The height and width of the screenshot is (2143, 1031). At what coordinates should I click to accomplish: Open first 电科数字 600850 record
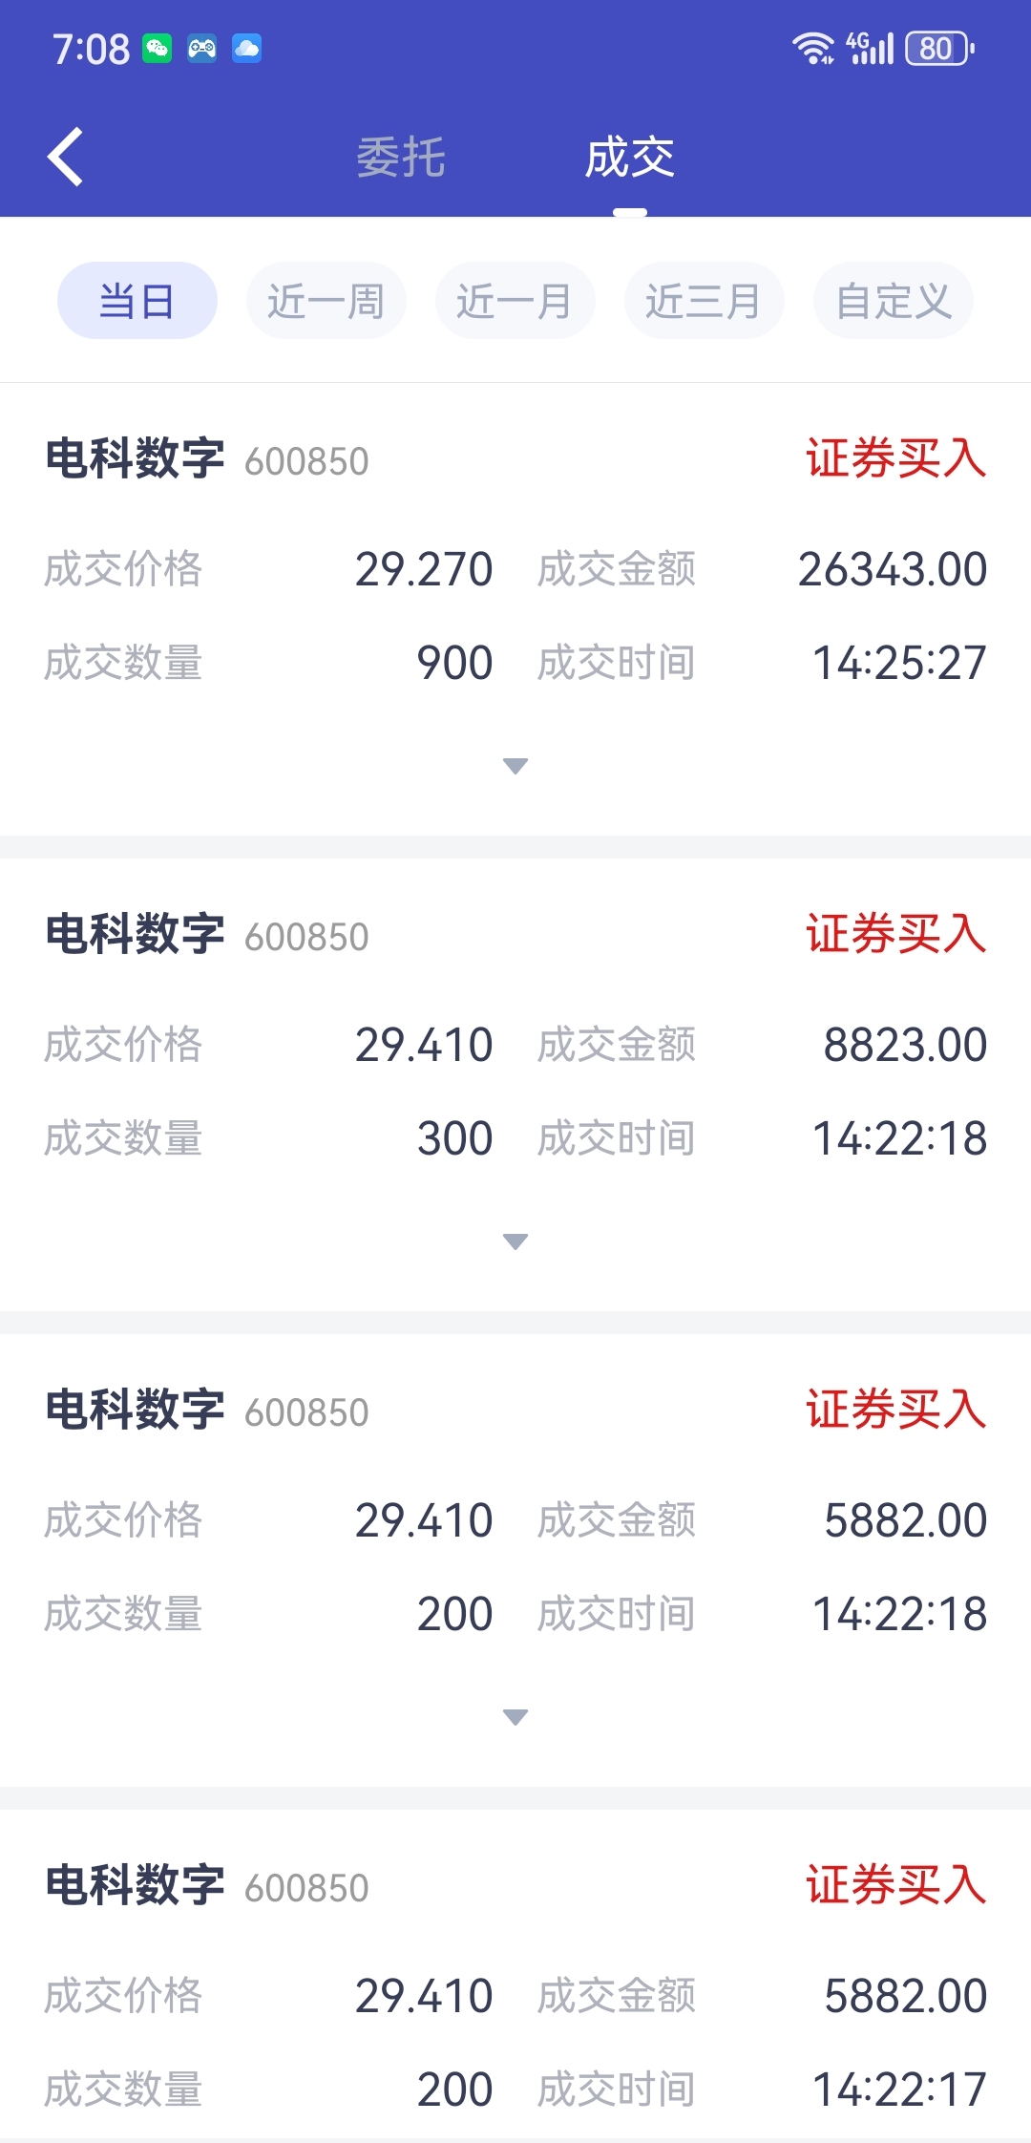coord(515,609)
